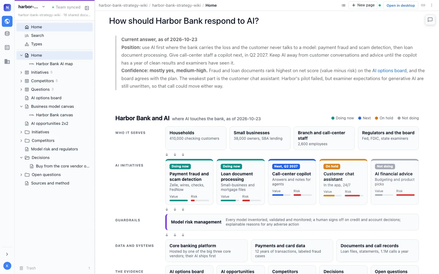Open Core banking platform card
Viewport: 439px width, 274px height.
[x=206, y=251]
